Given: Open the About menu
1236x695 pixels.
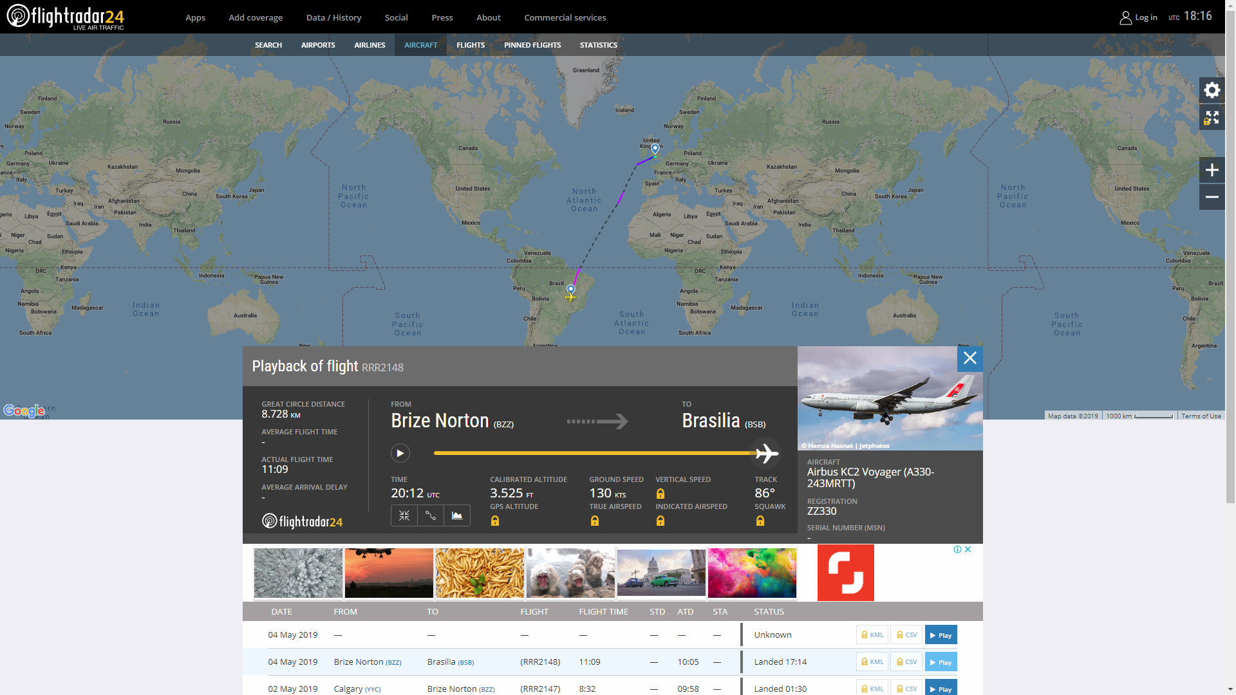Looking at the screenshot, I should pyautogui.click(x=488, y=17).
